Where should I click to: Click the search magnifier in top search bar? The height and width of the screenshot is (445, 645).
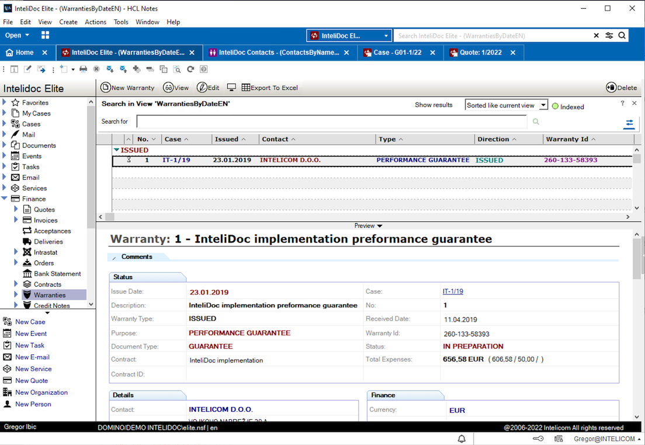[x=622, y=36]
